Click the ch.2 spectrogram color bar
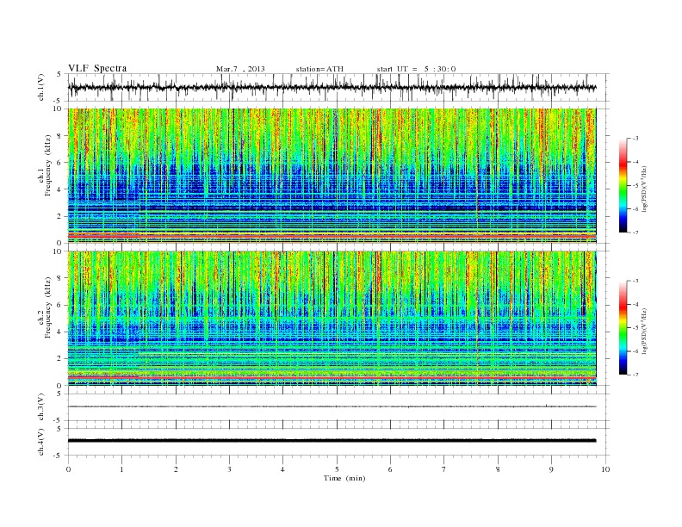Viewport: 682px width, 527px height. click(623, 327)
